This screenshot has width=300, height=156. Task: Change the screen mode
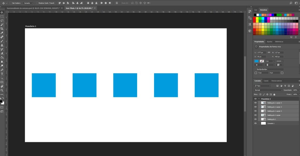click(x=2, y=111)
